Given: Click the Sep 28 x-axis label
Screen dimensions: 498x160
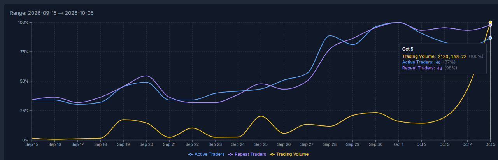Looking at the screenshot, I should pyautogui.click(x=330, y=144).
